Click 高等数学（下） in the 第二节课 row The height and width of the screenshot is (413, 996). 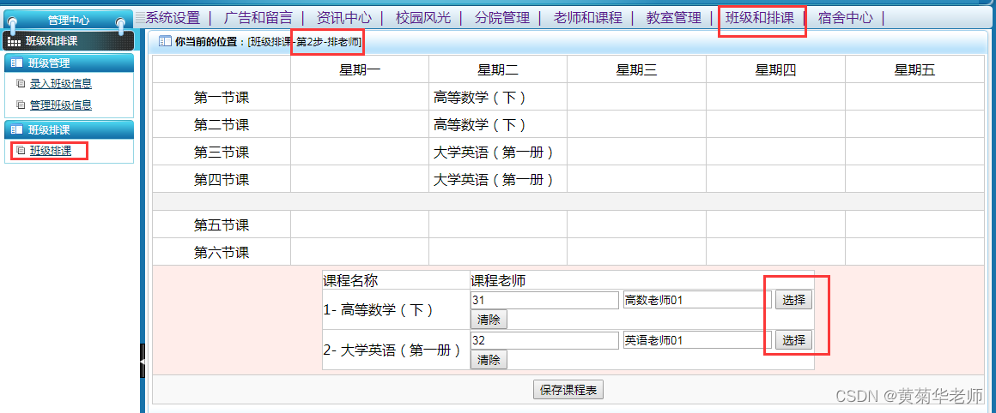(480, 125)
